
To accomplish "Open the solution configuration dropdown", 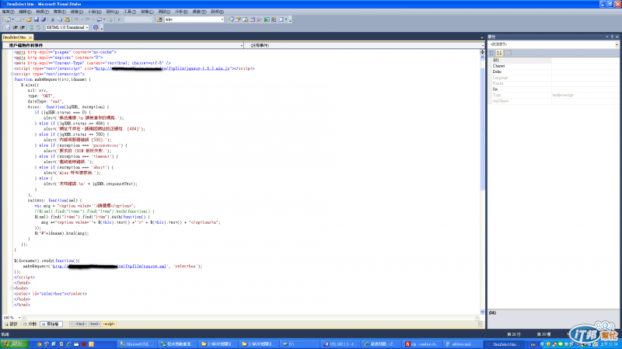I will [151, 19].
